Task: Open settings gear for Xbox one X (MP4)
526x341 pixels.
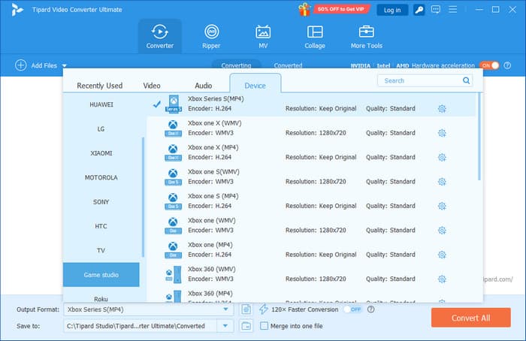Action: tap(442, 157)
